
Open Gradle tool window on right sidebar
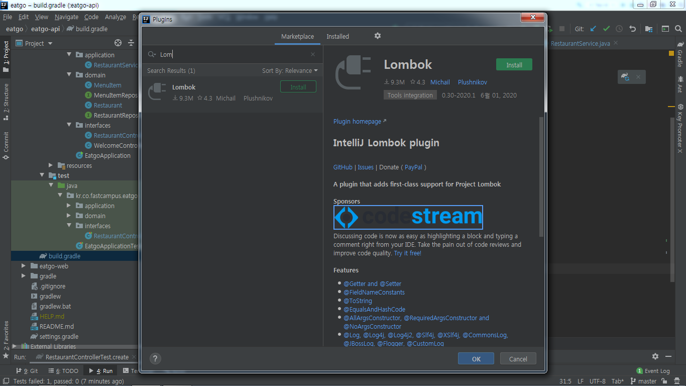pyautogui.click(x=680, y=54)
